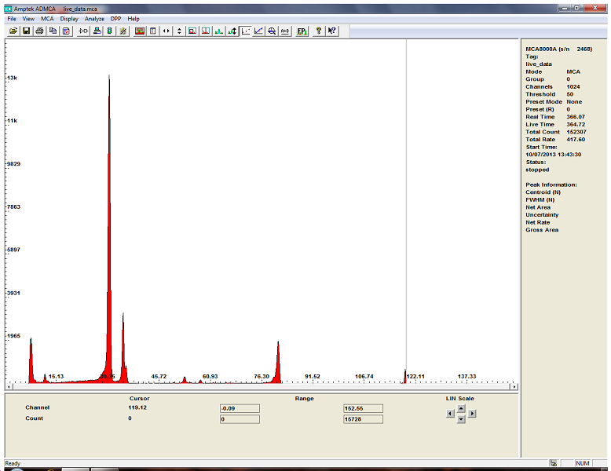Click the spectrum scrollbar's left arrow
611x471 pixels.
[x=9, y=387]
